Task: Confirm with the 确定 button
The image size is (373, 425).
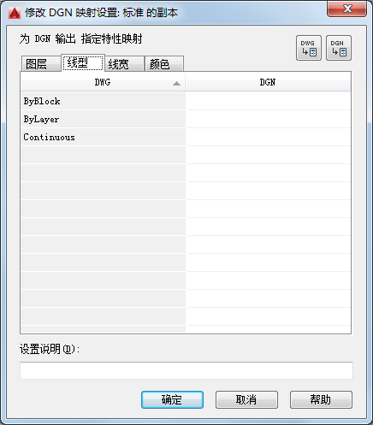Action: (x=172, y=399)
